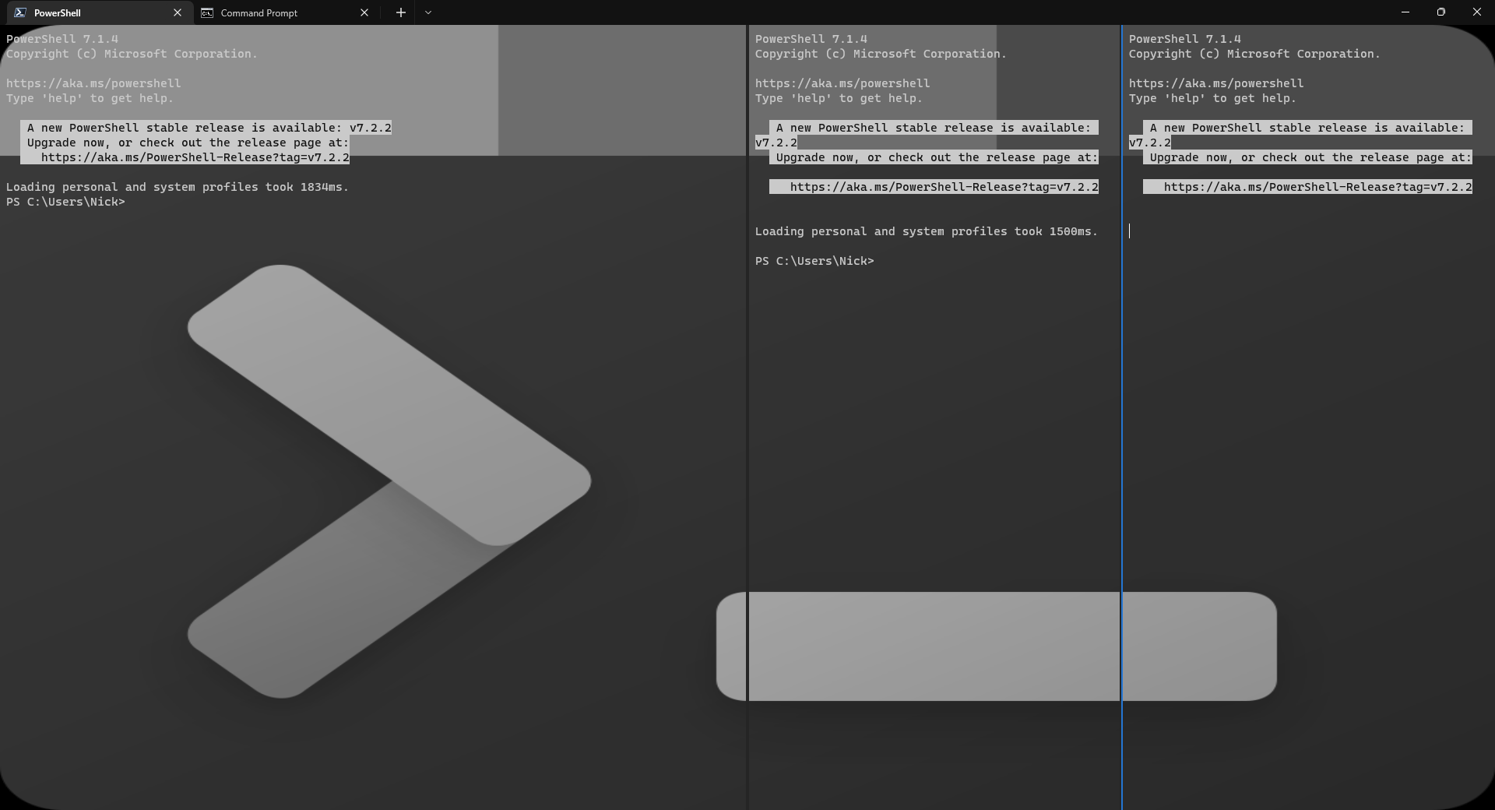Open a new tab with plus button
Image resolution: width=1495 pixels, height=810 pixels.
(x=400, y=12)
